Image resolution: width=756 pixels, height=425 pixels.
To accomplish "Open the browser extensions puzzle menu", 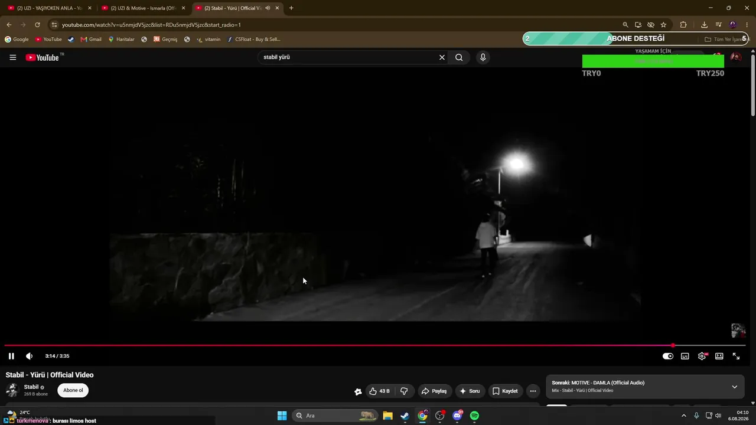I will click(683, 25).
